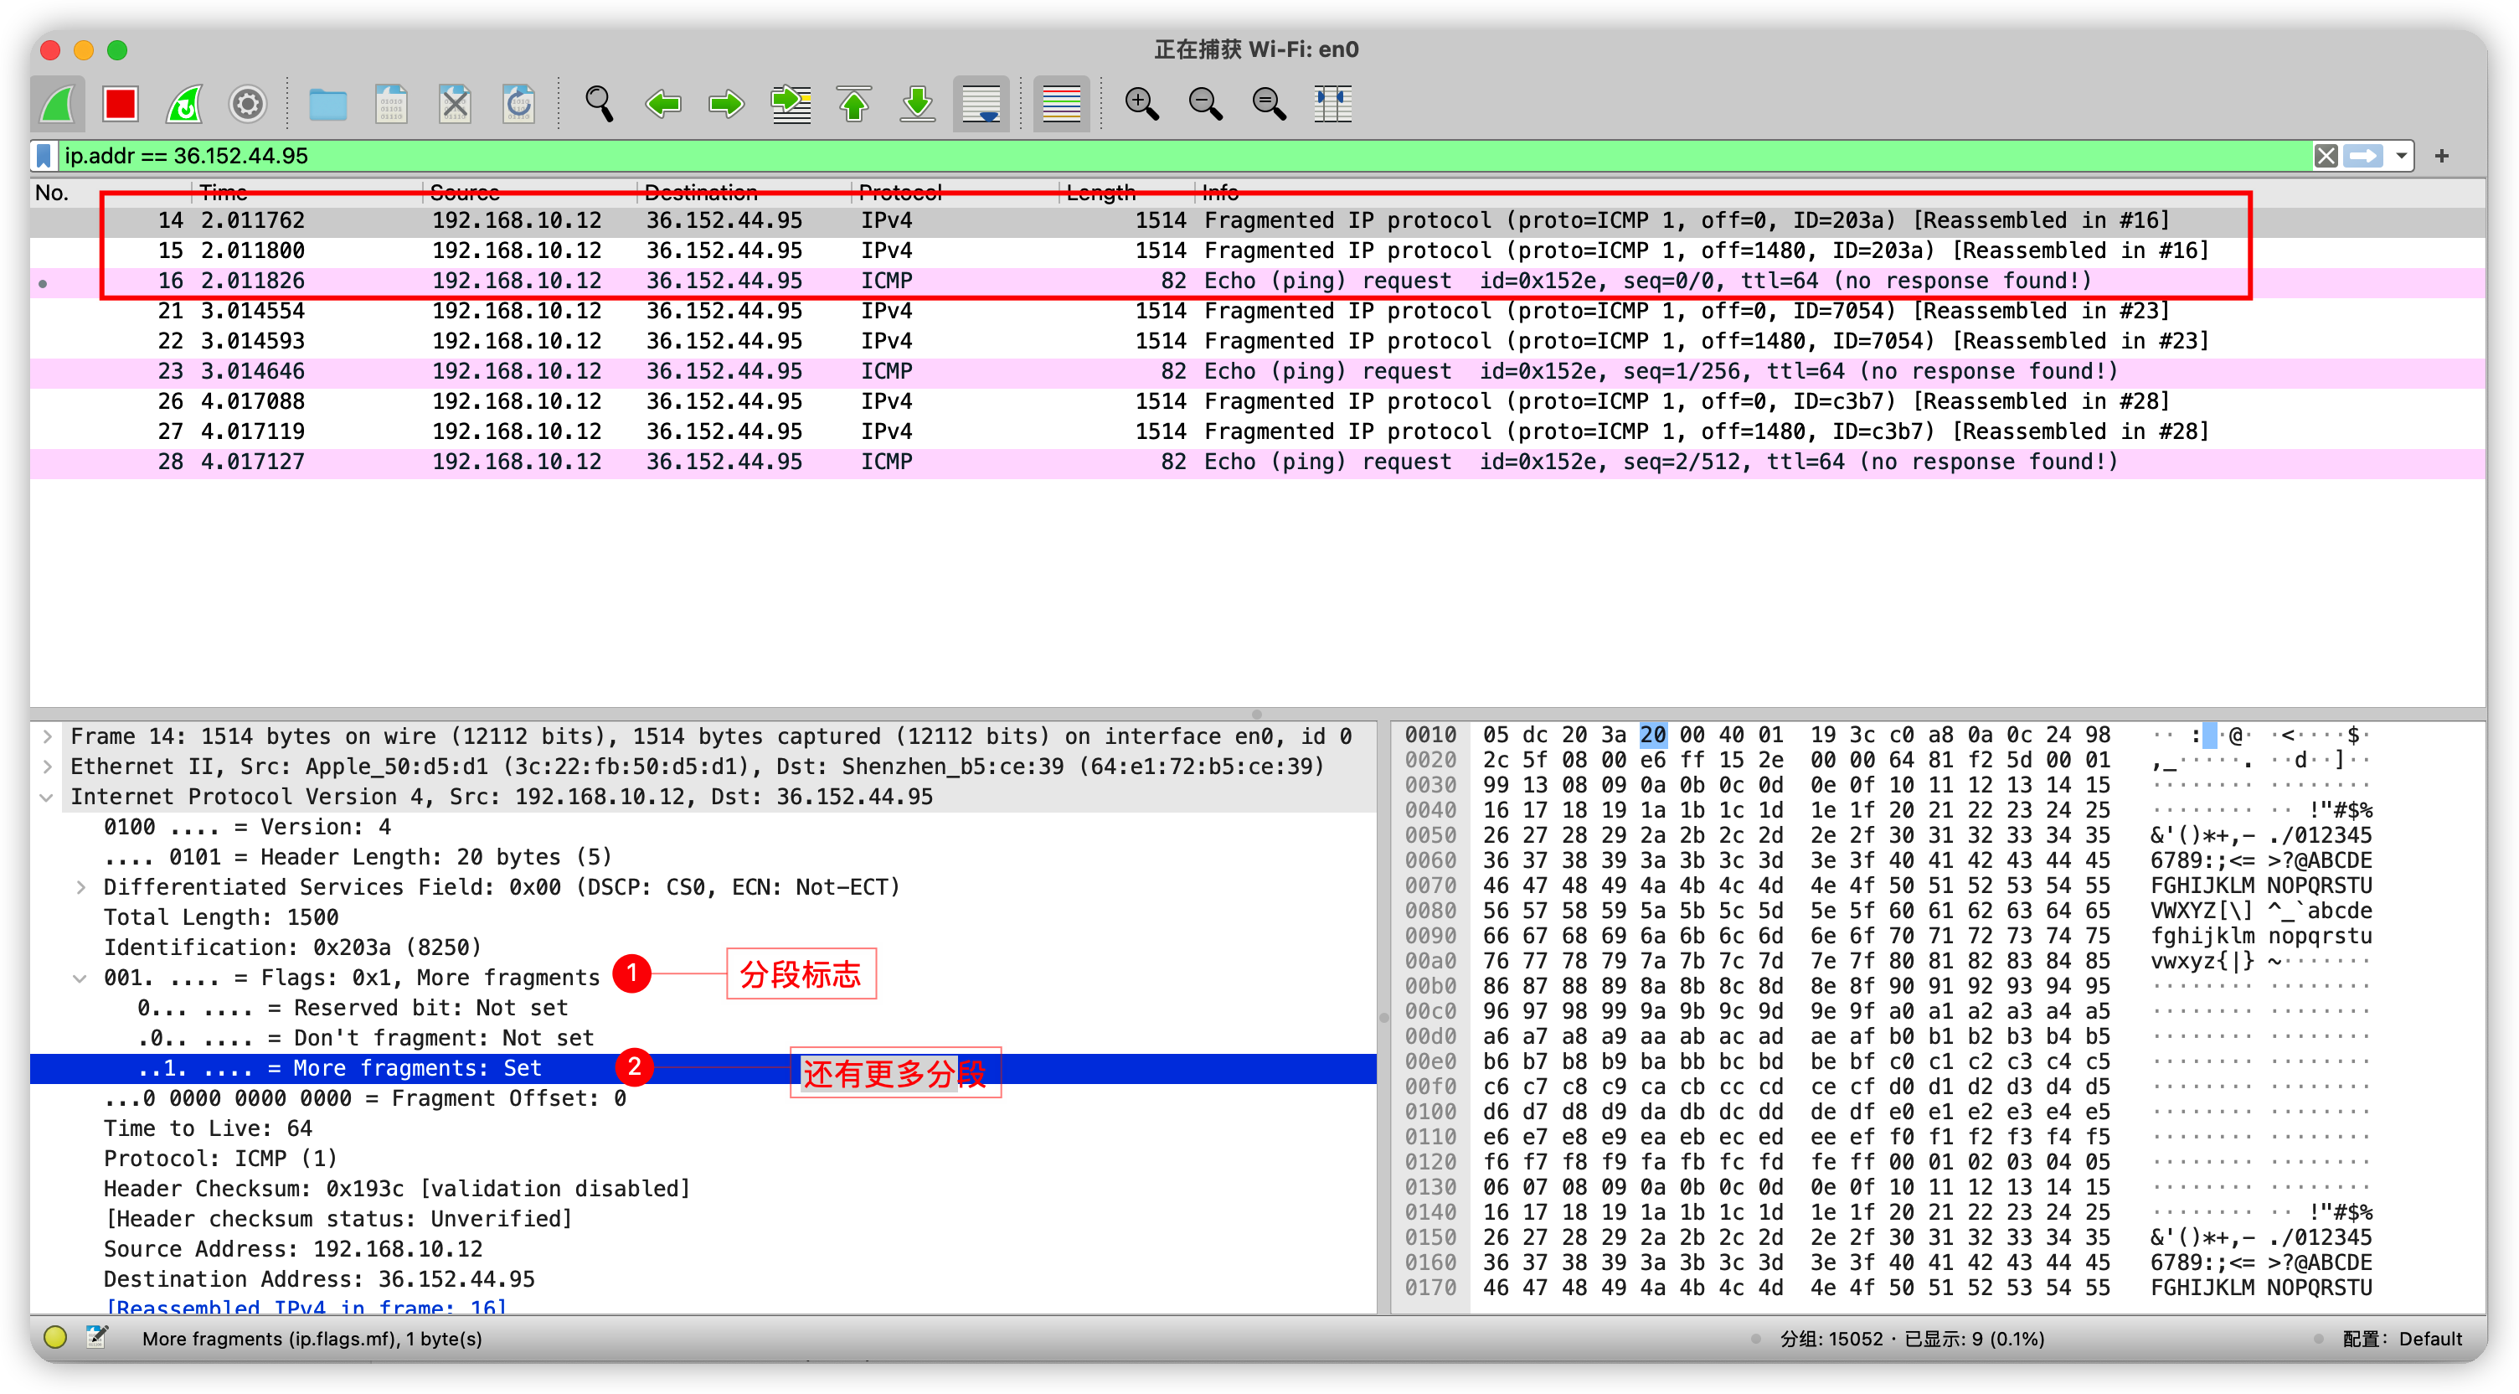Restart the current capture
The width and height of the screenshot is (2519, 1394).
pos(184,104)
